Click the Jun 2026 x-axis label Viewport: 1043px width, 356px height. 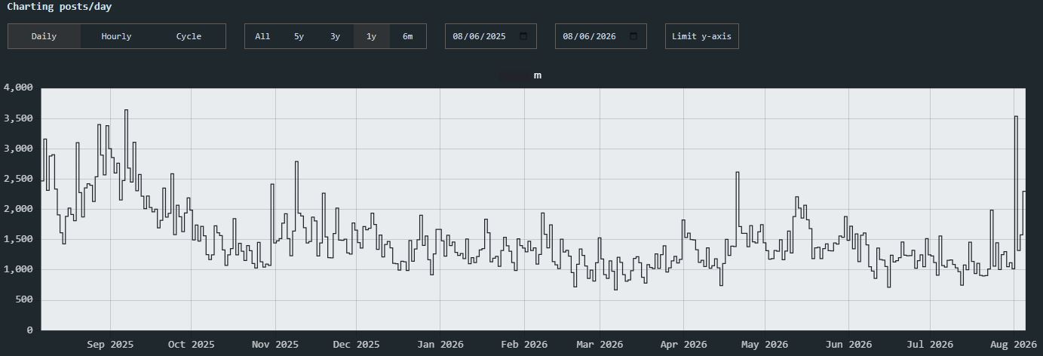pyautogui.click(x=848, y=345)
